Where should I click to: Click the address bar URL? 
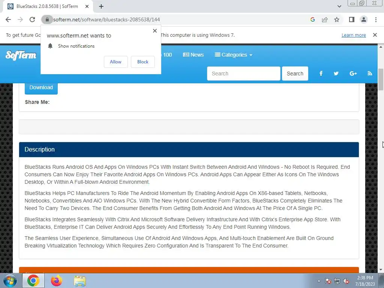point(106,19)
